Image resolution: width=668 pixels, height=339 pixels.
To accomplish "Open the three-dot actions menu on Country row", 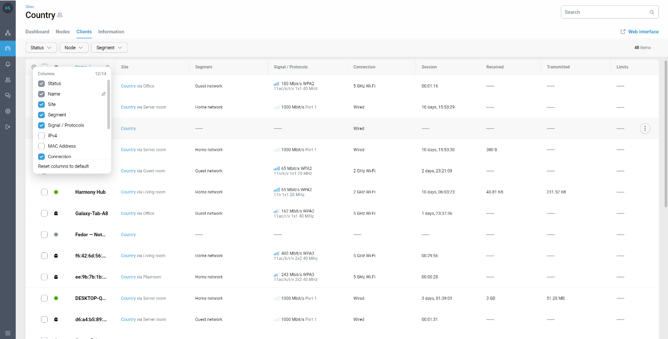I will click(645, 128).
